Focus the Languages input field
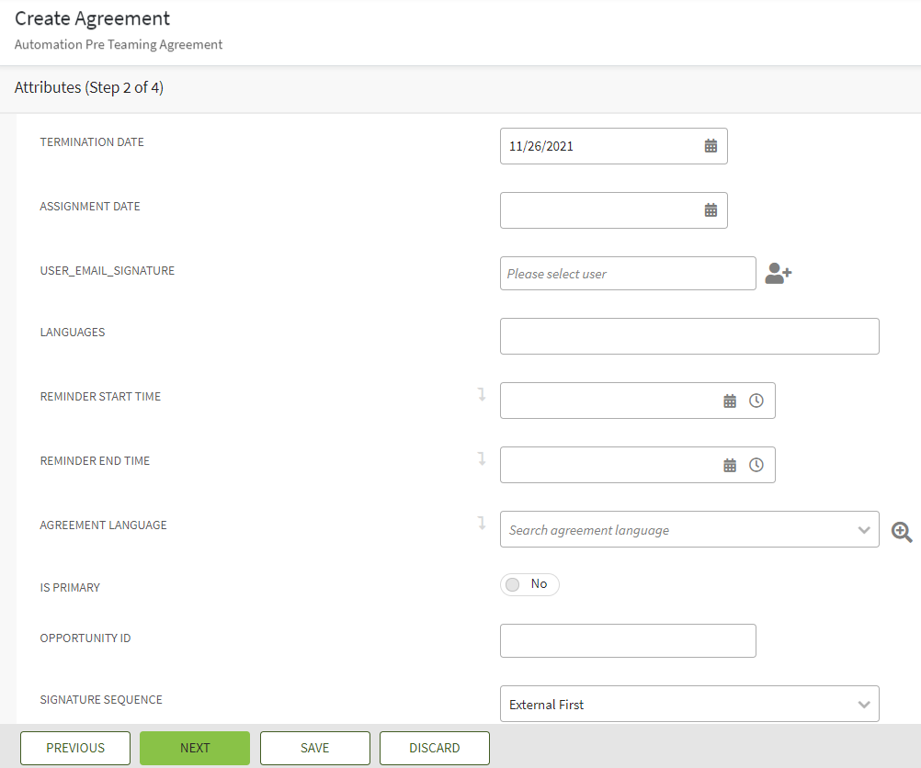The height and width of the screenshot is (768, 921). pos(689,336)
